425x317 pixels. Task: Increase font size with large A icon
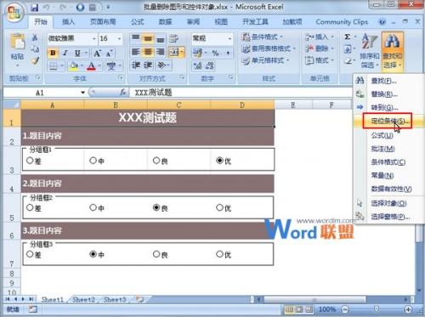[97, 53]
